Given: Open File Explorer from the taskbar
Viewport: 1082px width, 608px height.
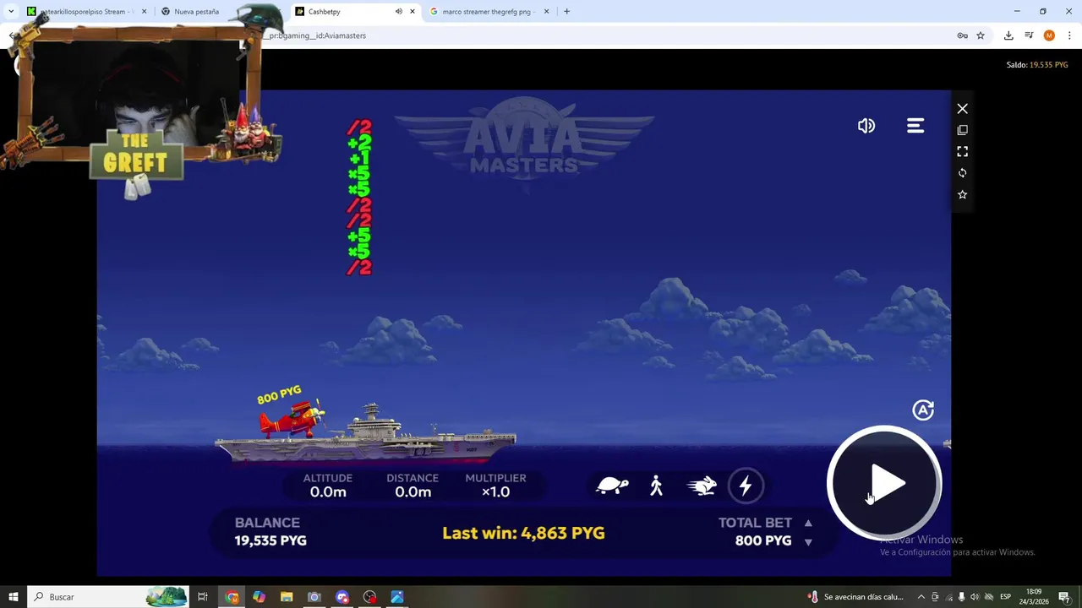Looking at the screenshot, I should tap(287, 597).
